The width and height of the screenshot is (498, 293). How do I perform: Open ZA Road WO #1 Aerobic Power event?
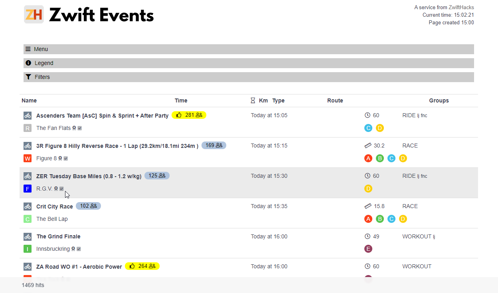point(79,267)
